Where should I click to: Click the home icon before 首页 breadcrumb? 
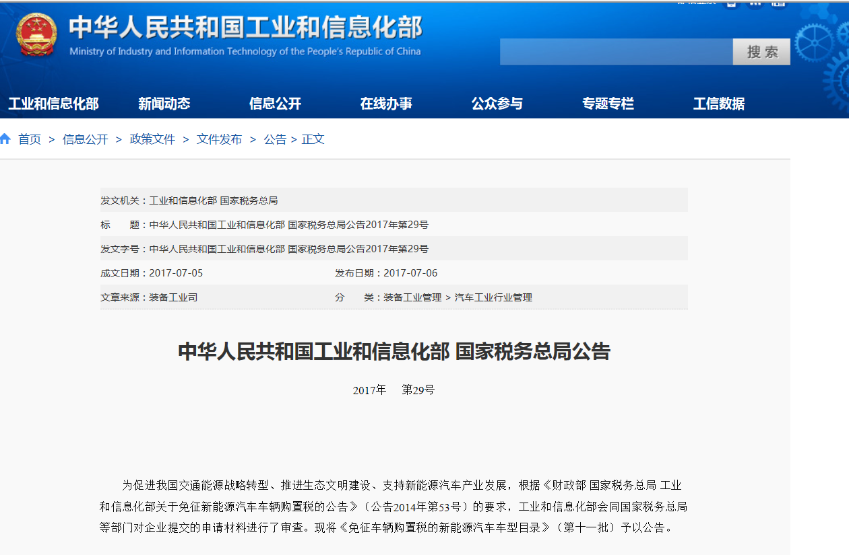pos(6,138)
